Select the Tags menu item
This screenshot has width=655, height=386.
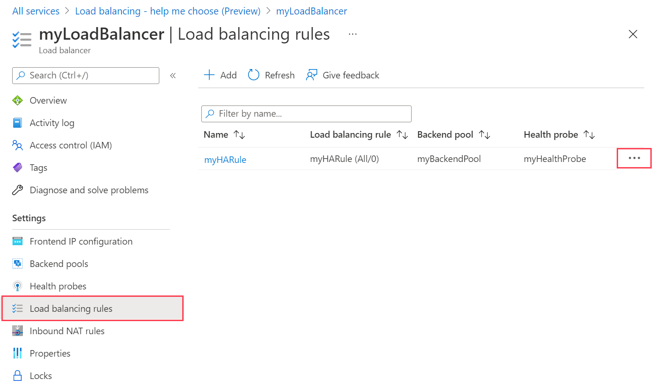point(38,168)
